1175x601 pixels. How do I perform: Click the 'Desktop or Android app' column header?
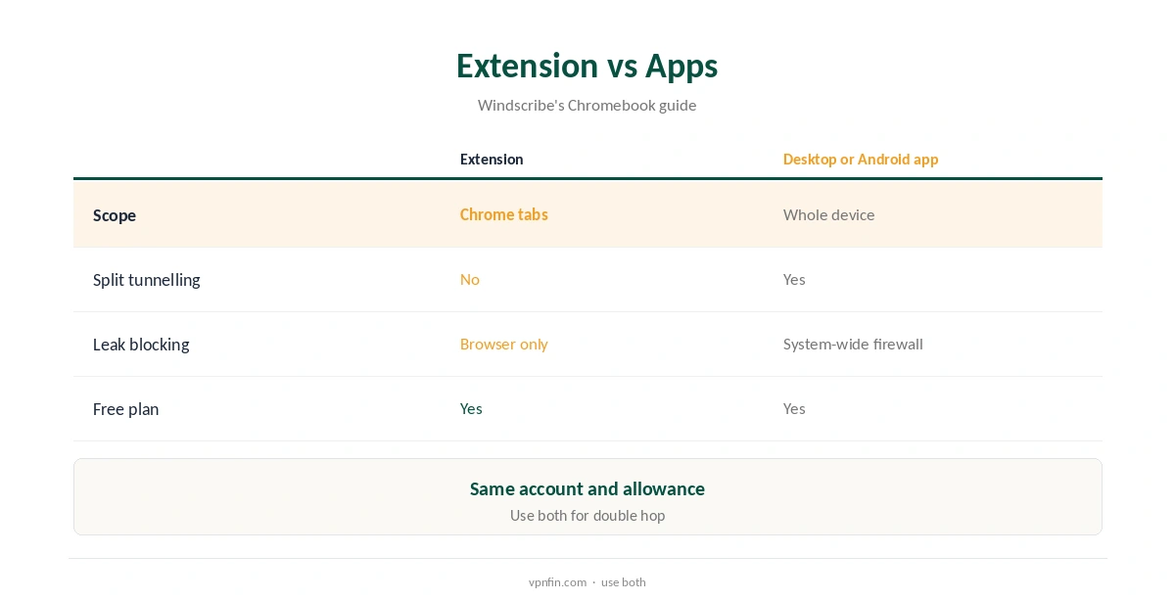[x=861, y=160]
